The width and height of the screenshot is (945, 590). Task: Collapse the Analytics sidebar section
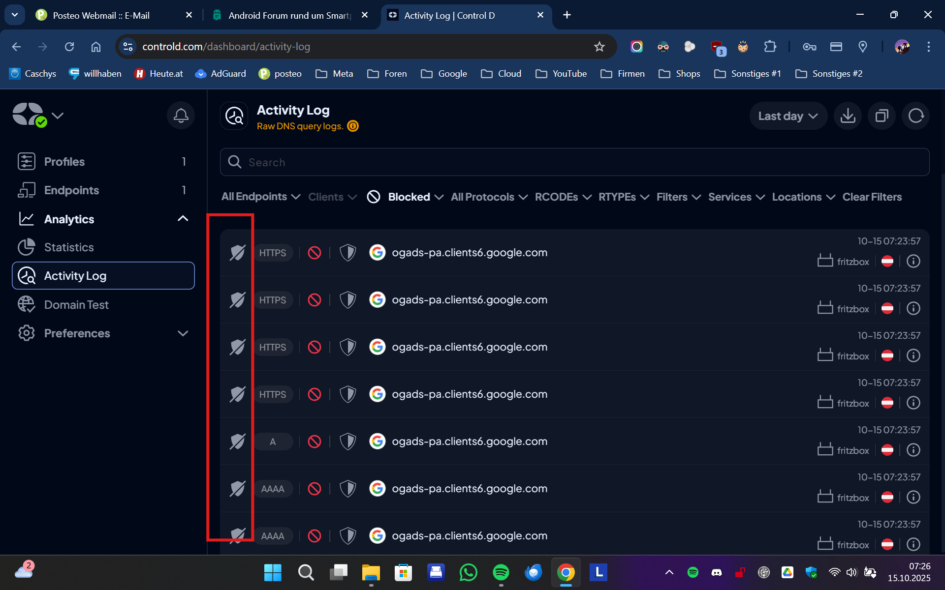pos(183,219)
